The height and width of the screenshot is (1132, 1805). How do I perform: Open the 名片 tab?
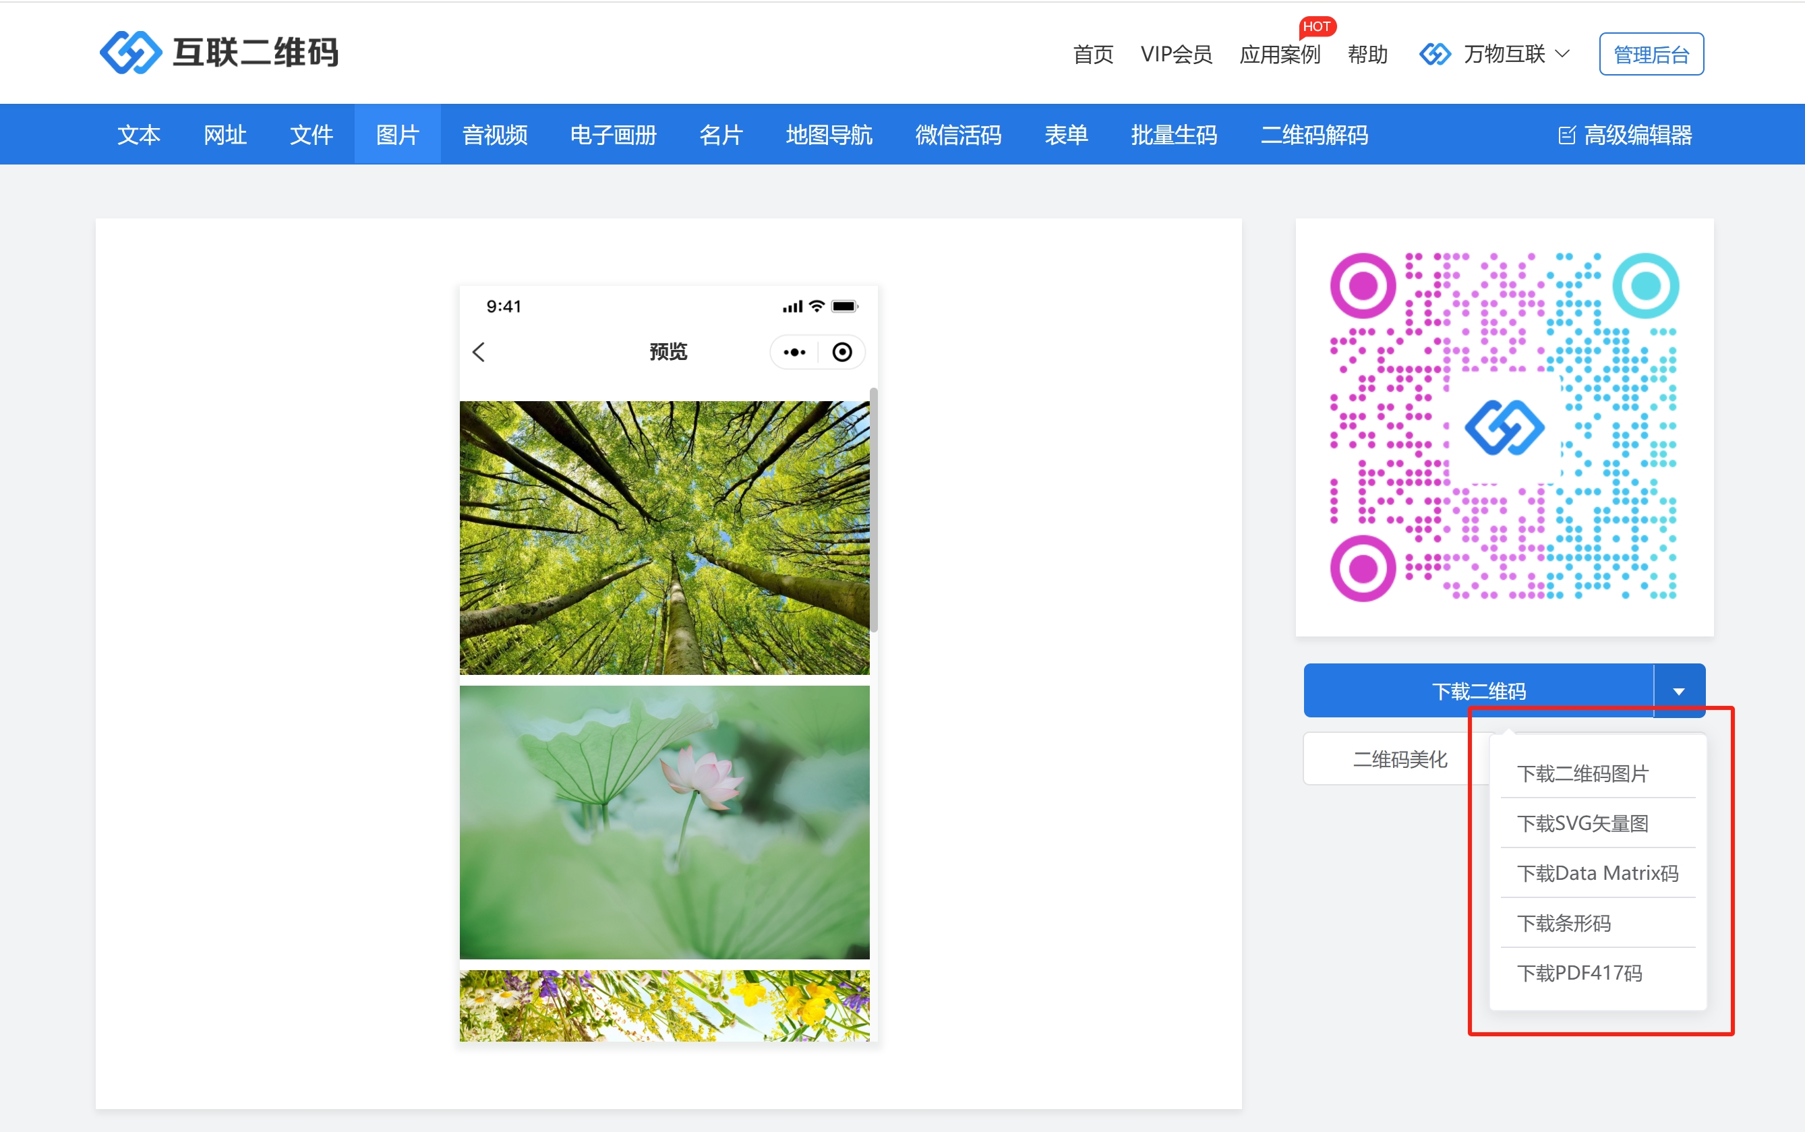[x=721, y=135]
